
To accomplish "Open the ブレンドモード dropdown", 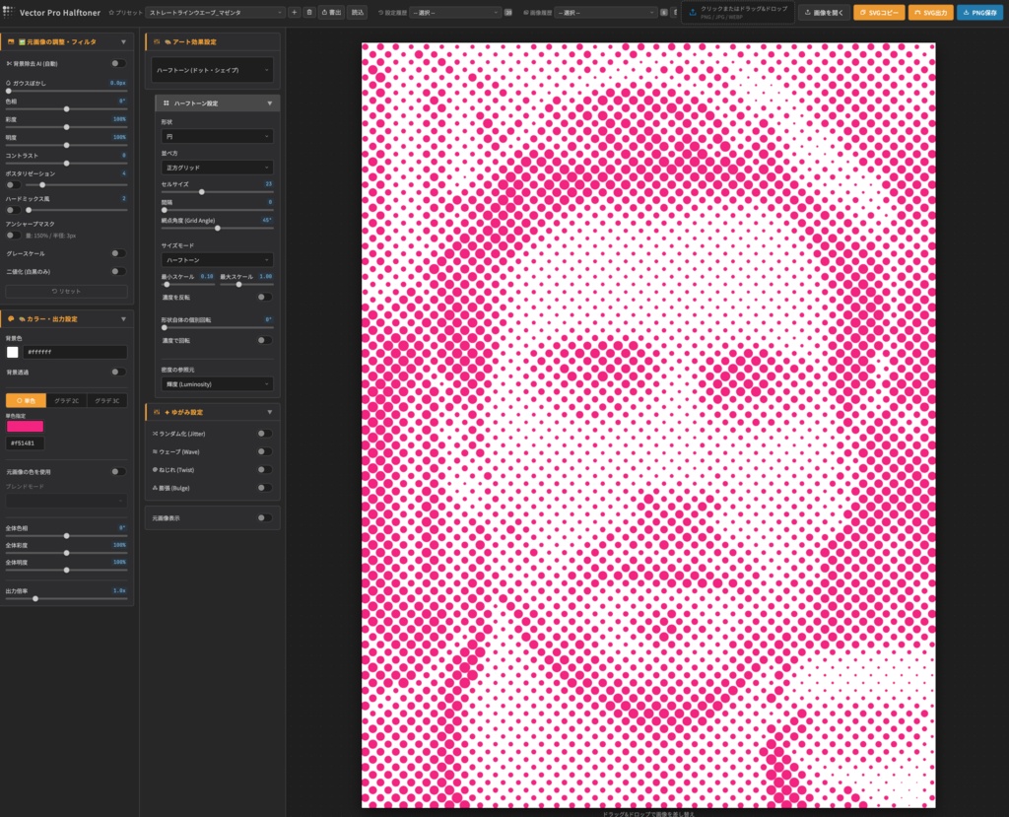I will 66,501.
